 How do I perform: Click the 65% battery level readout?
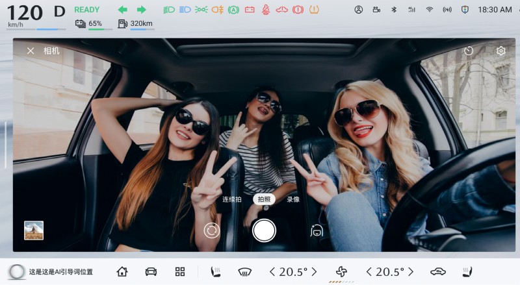click(95, 23)
